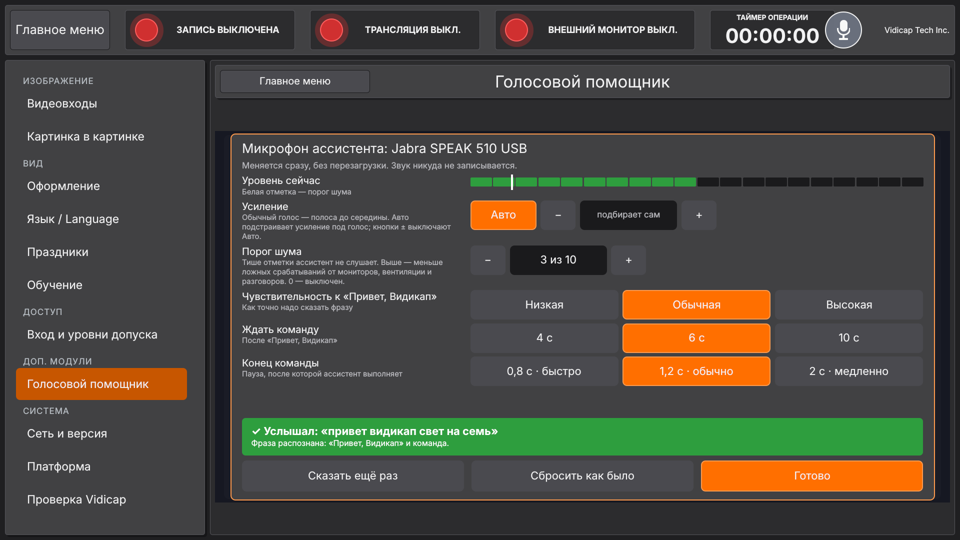Image resolution: width=960 pixels, height=540 pixels.
Task: Open Праздники in sidebar
Action: click(101, 252)
